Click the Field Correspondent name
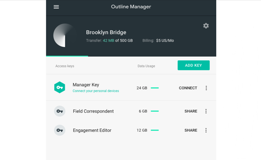261x160 pixels. point(93,111)
